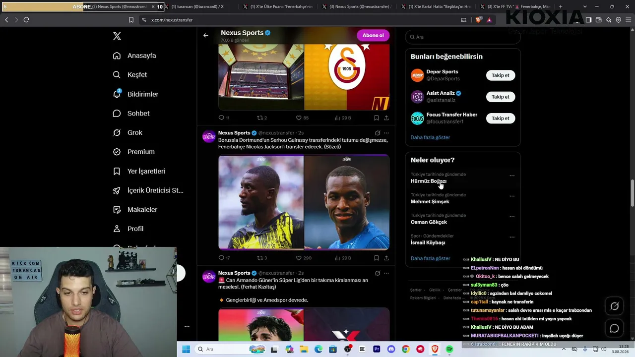
Task: Follow Asist Analiz with Takip et
Action: pyautogui.click(x=501, y=97)
